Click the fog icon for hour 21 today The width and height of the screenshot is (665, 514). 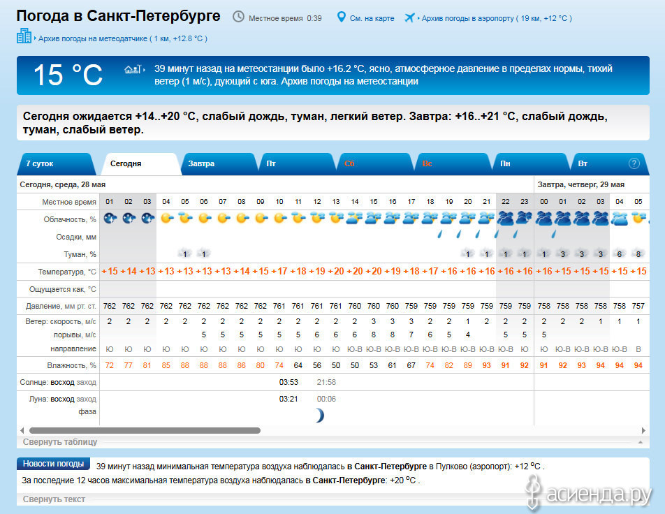click(486, 254)
